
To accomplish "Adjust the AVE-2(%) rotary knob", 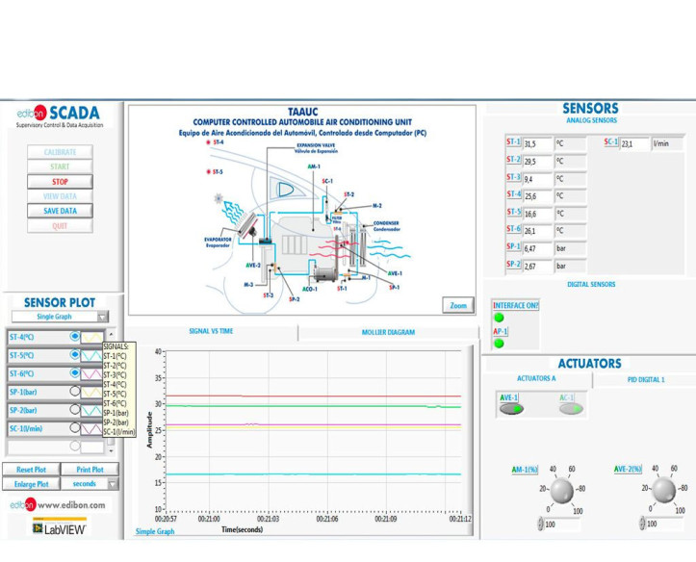I will point(664,490).
